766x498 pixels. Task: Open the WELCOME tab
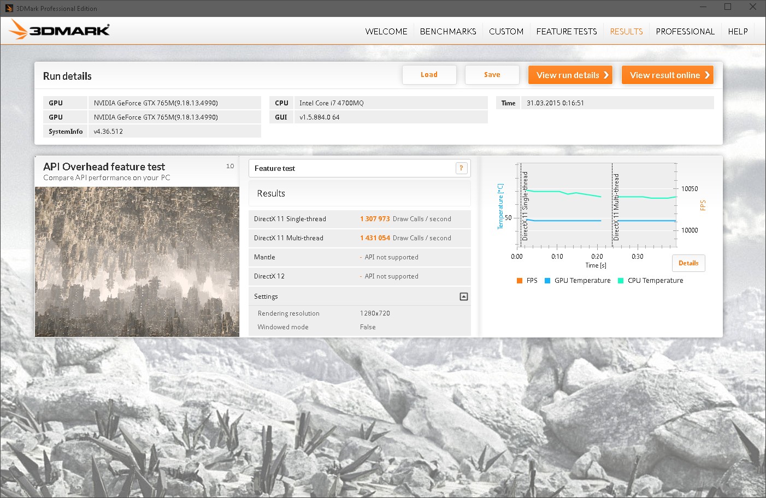pos(386,32)
